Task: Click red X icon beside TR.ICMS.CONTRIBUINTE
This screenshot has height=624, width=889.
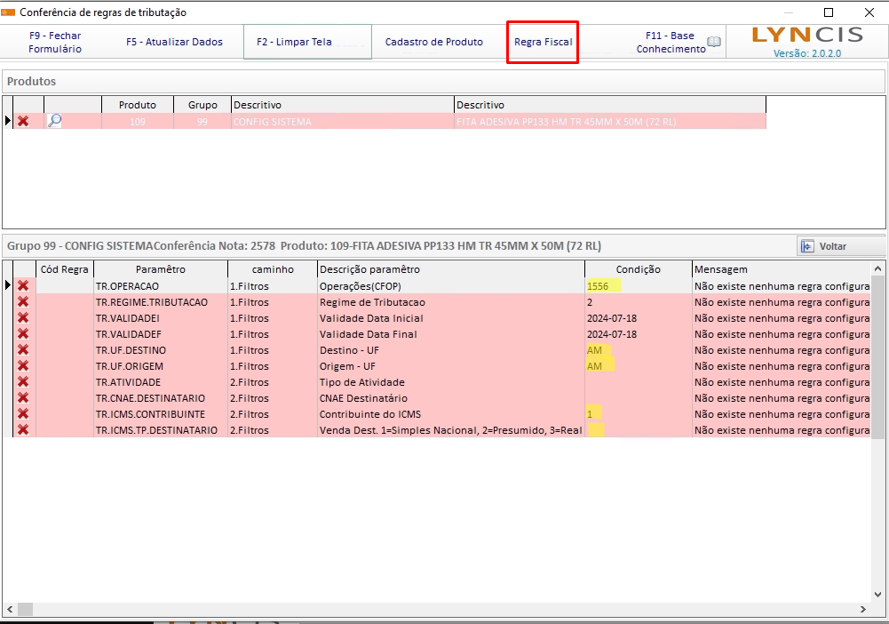Action: click(x=23, y=414)
